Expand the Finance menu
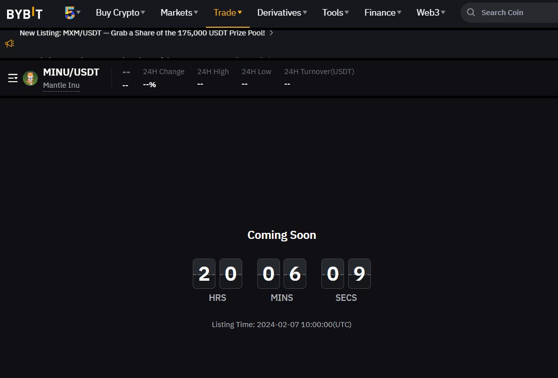The image size is (558, 378). [382, 13]
